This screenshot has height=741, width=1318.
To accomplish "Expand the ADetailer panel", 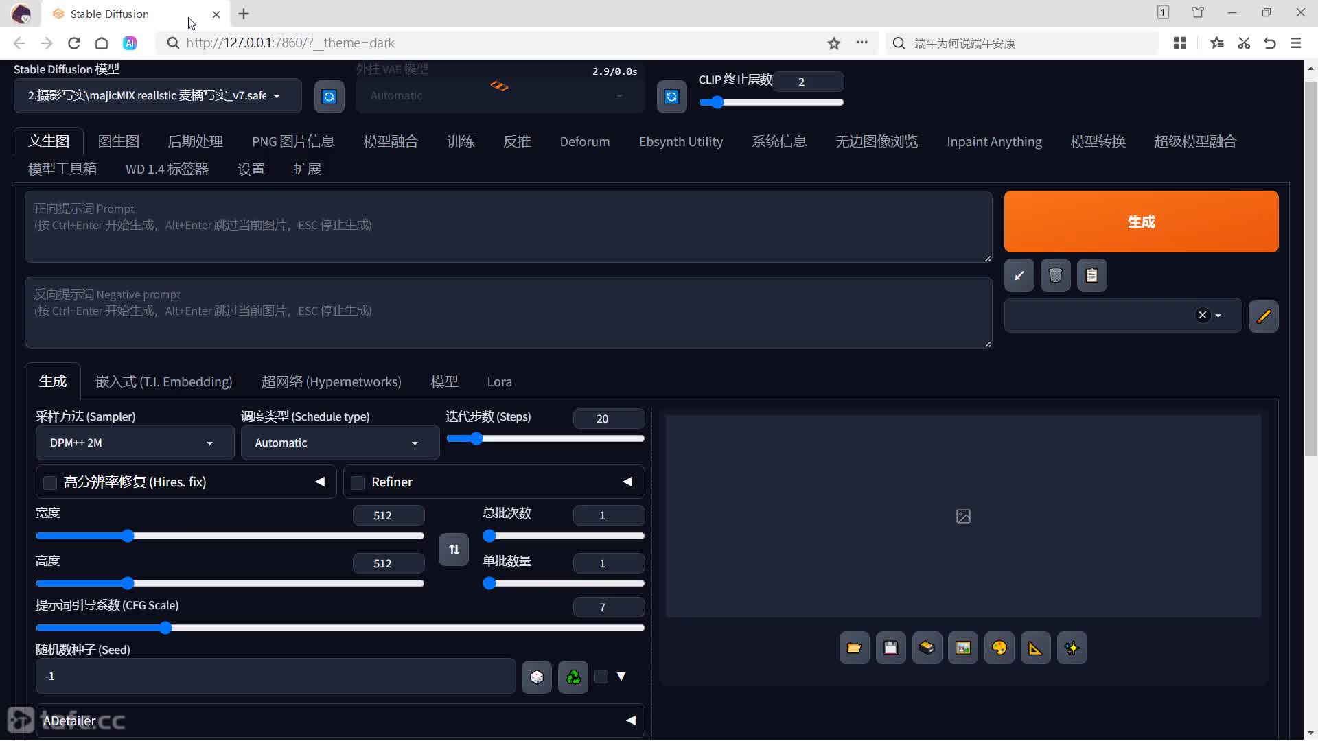I will point(340,721).
